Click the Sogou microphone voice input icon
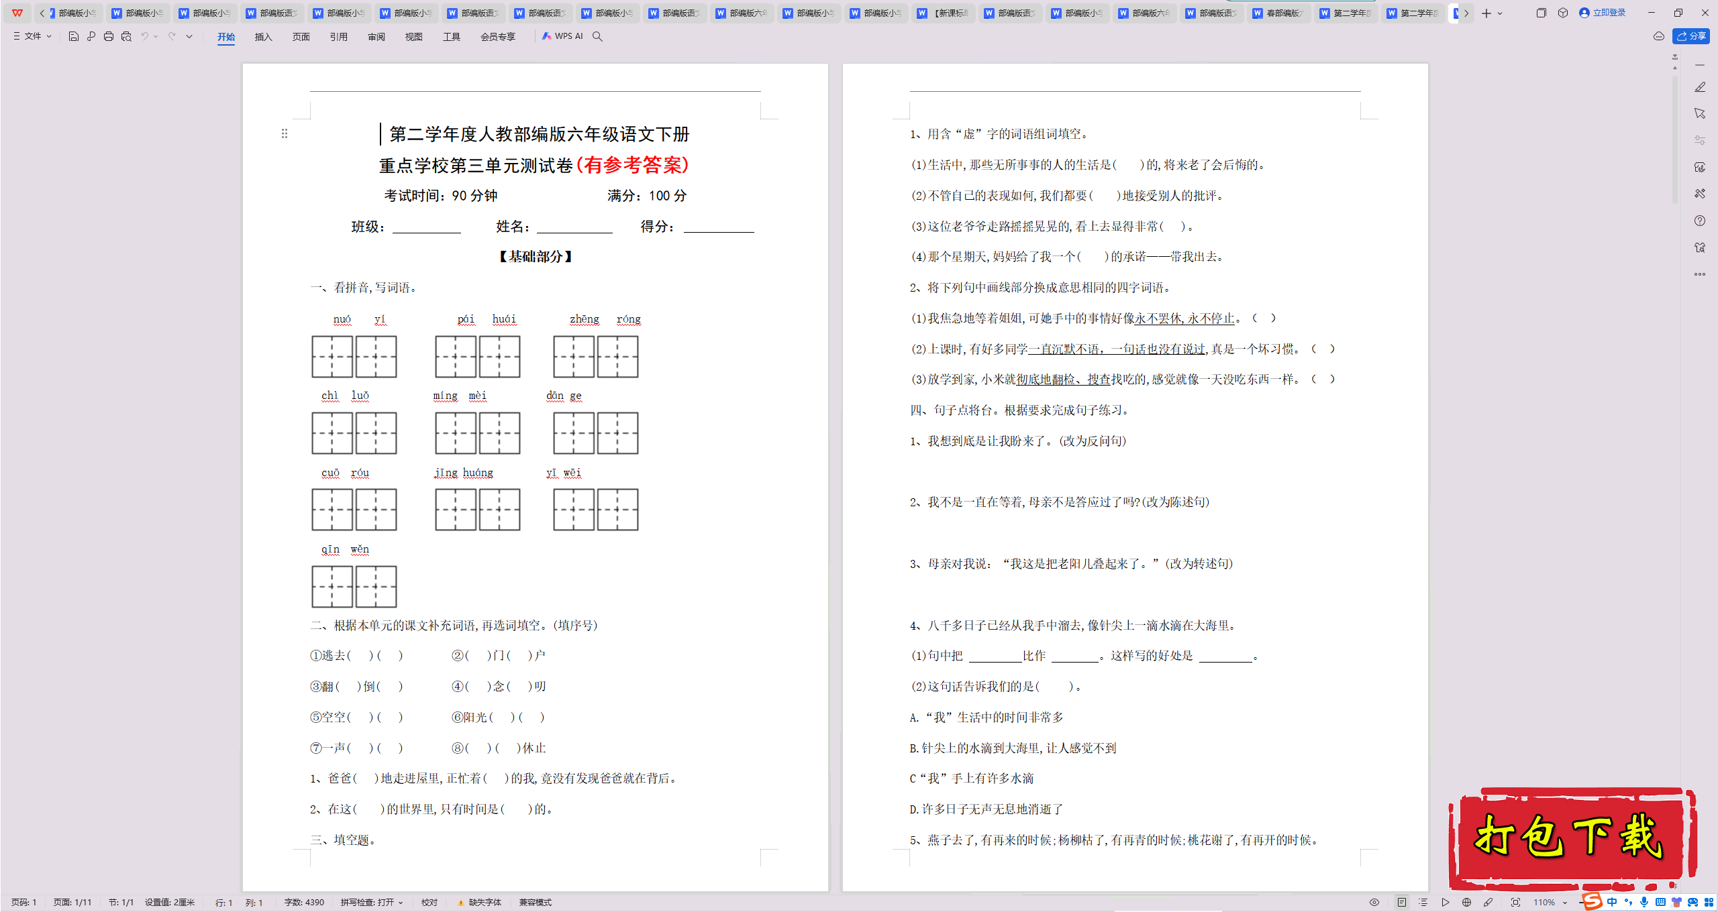1718x912 pixels. coord(1644,902)
